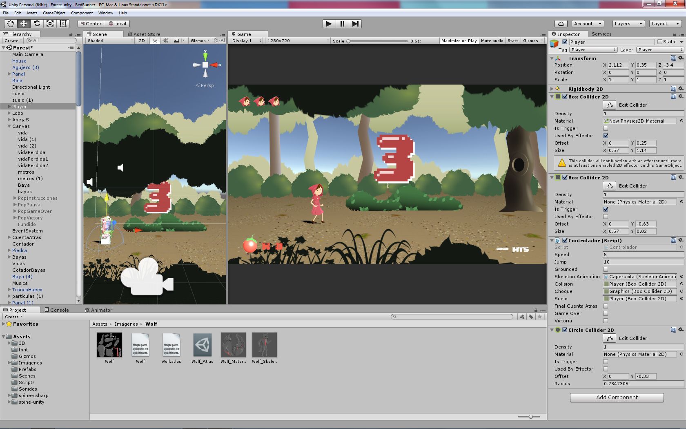
Task: Click the game view Scale slider
Action: point(378,41)
